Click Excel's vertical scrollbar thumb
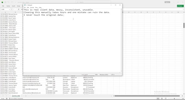Image resolution: width=185 pixels, height=100 pixels. 184,25
